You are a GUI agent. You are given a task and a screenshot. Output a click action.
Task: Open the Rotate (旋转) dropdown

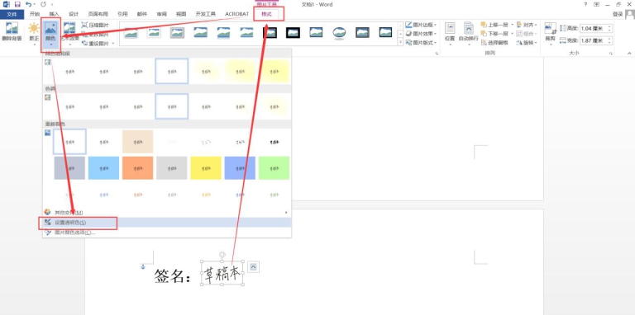527,42
